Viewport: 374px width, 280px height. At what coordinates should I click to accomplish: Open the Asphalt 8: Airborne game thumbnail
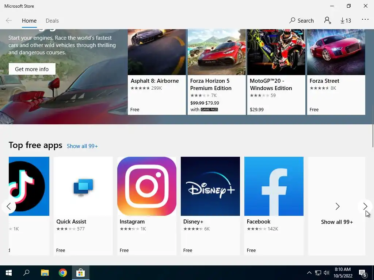pyautogui.click(x=157, y=52)
